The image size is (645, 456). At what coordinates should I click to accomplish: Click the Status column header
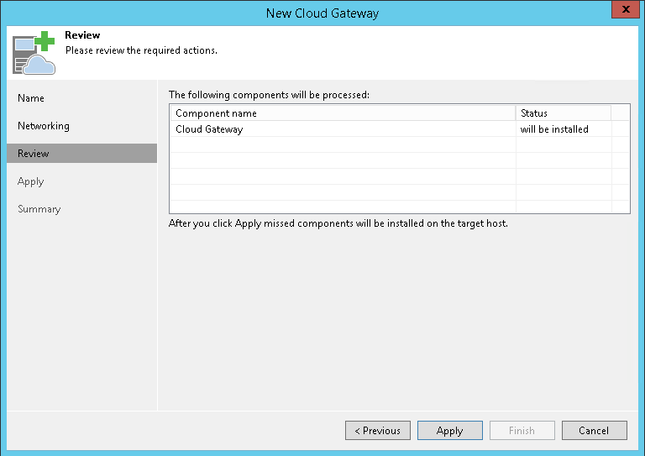coord(564,113)
